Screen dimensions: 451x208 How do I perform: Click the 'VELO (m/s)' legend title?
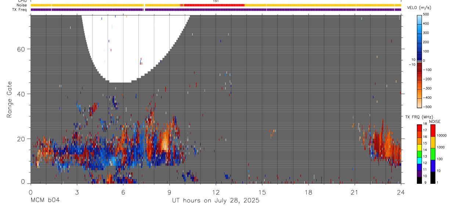click(419, 8)
